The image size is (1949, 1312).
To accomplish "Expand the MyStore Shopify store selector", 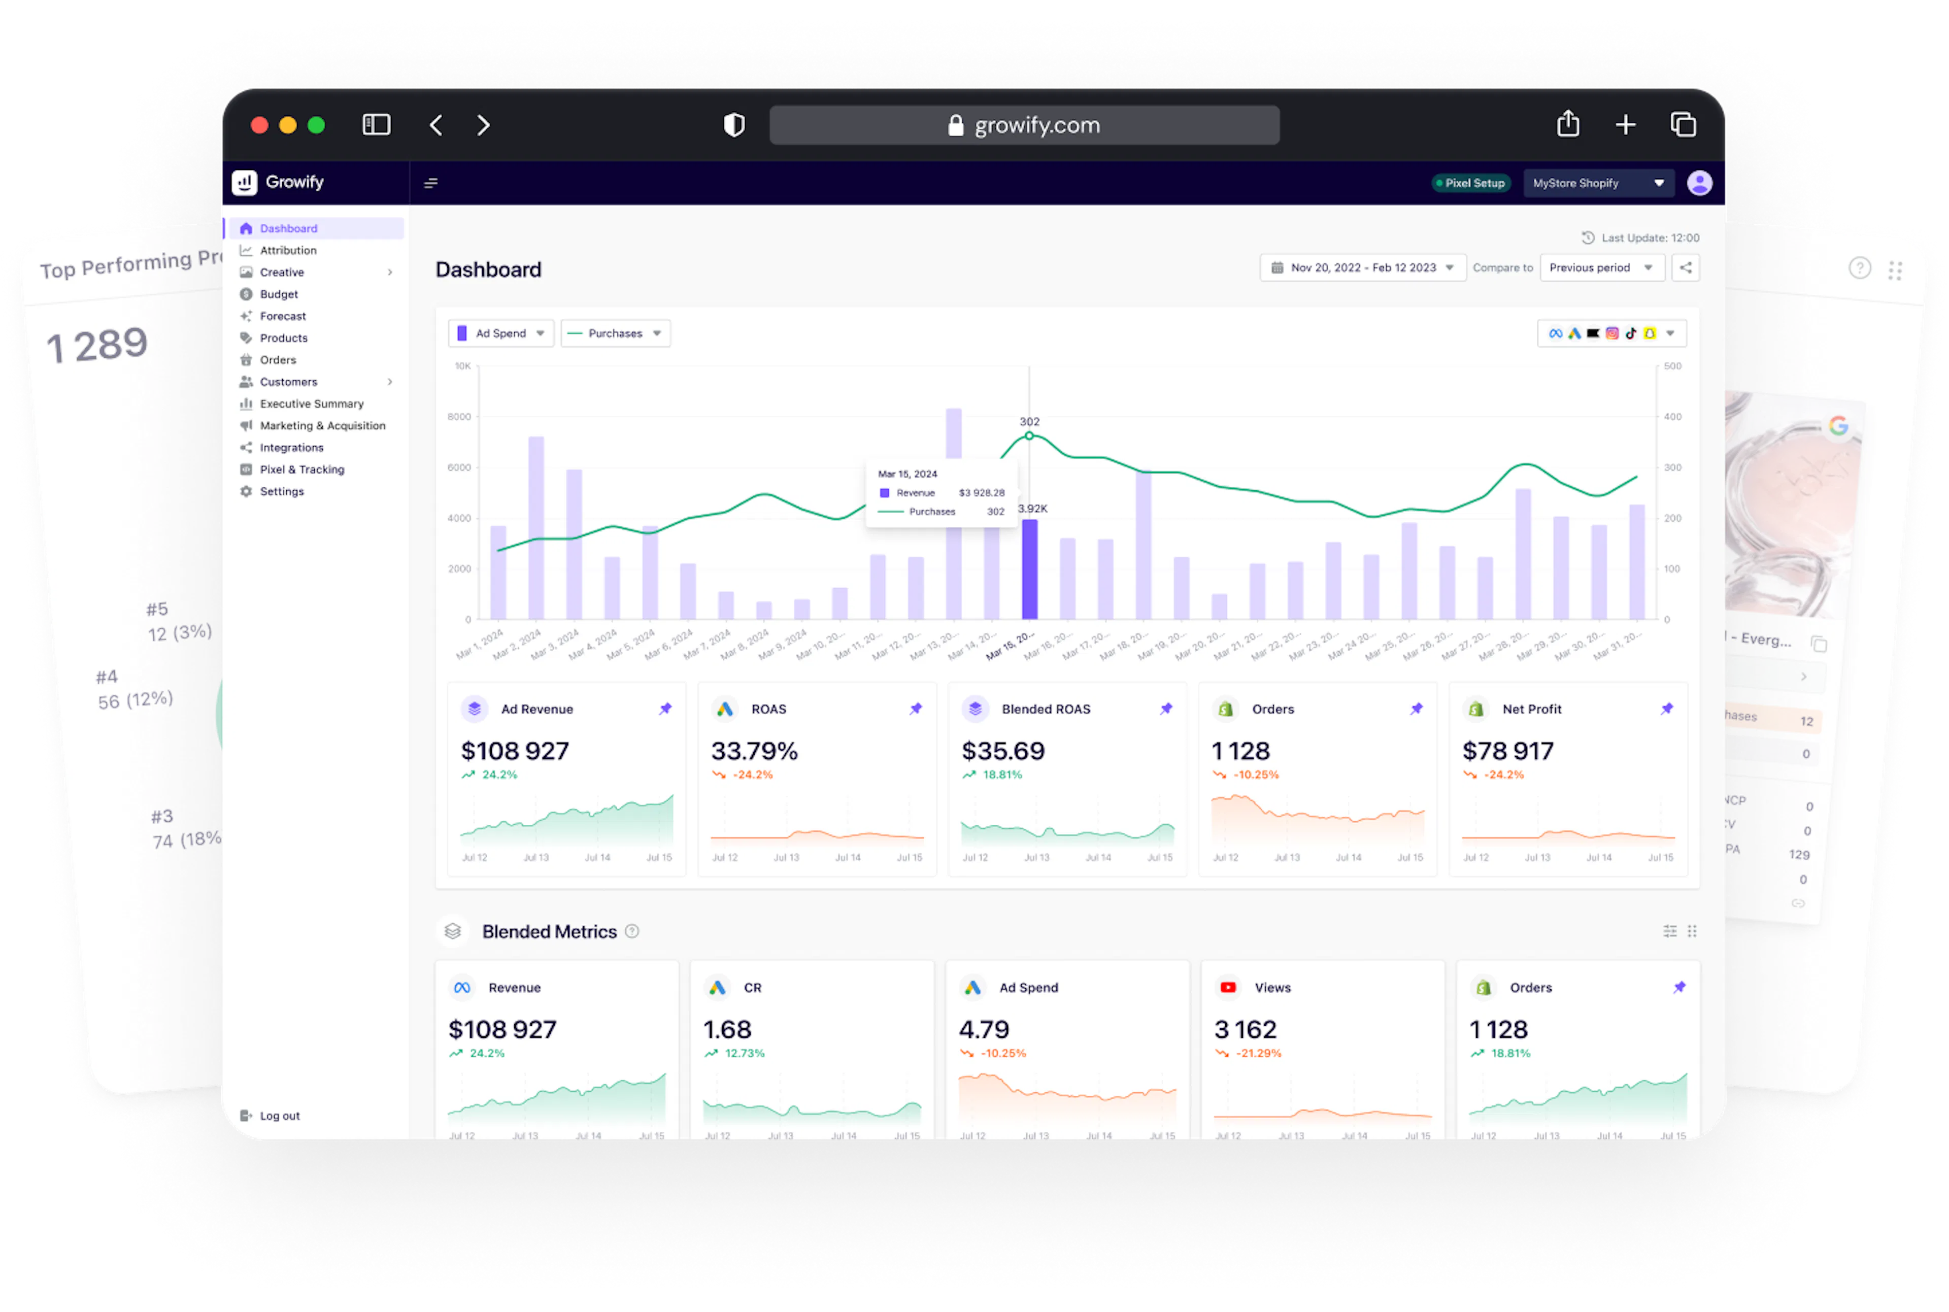I will (1598, 183).
